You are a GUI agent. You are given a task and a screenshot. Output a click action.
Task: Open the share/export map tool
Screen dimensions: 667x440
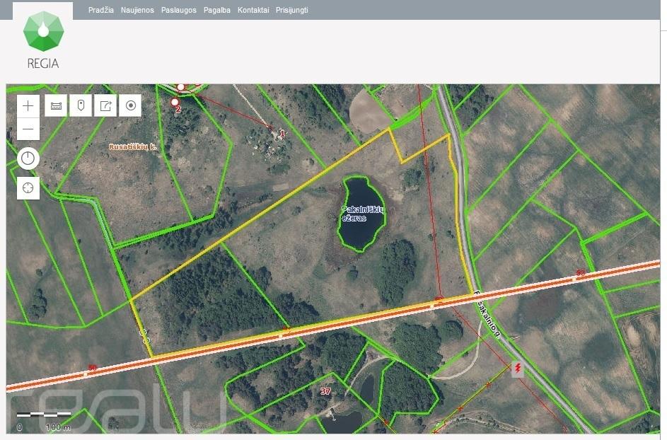click(105, 105)
